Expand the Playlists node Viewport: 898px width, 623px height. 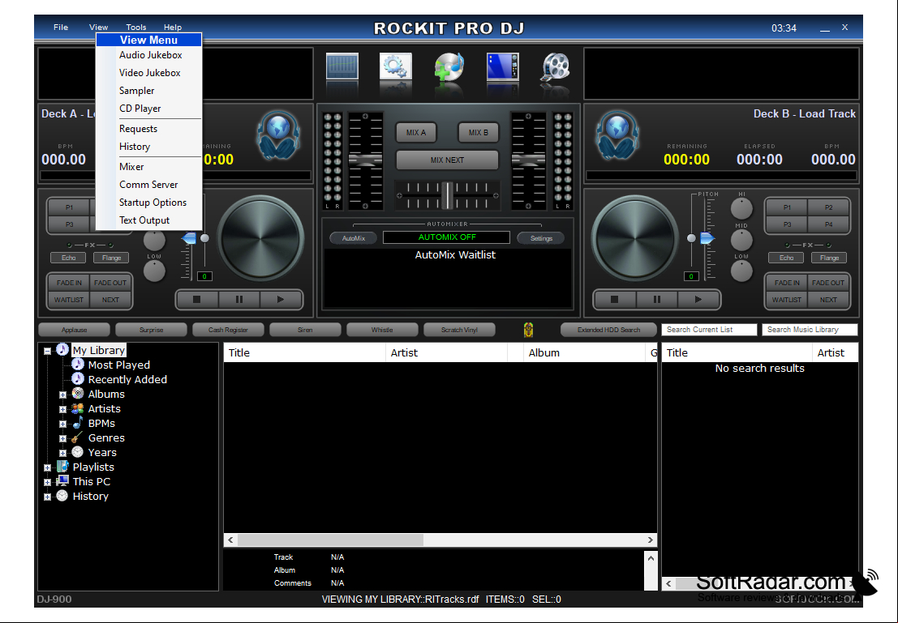[48, 468]
